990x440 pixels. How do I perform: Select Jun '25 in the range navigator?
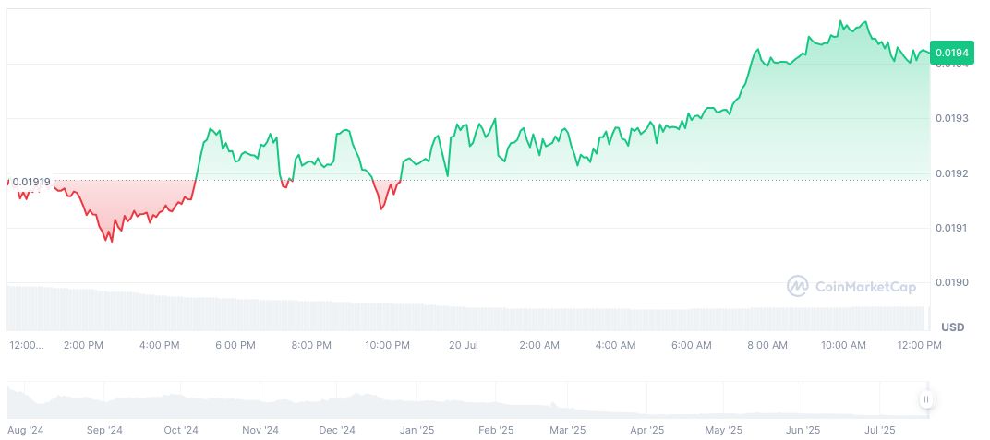803,430
